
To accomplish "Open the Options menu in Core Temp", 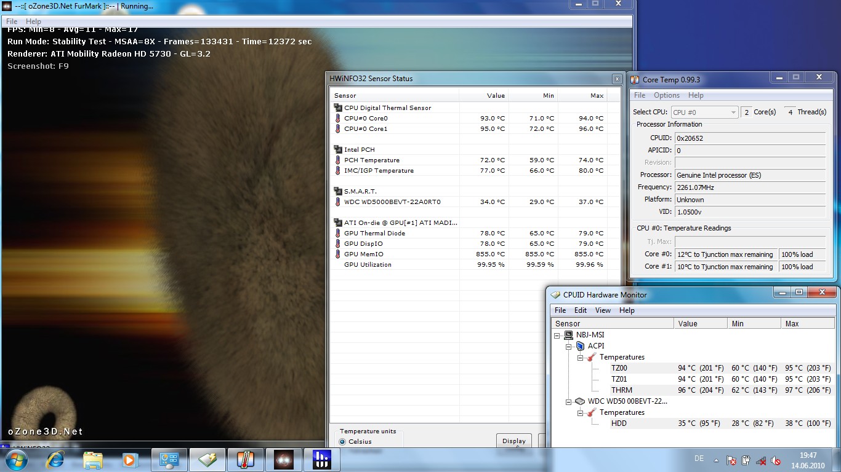I will tap(667, 95).
